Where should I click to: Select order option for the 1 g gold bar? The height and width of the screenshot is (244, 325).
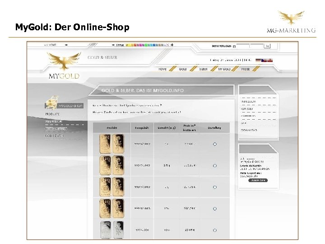215,144
